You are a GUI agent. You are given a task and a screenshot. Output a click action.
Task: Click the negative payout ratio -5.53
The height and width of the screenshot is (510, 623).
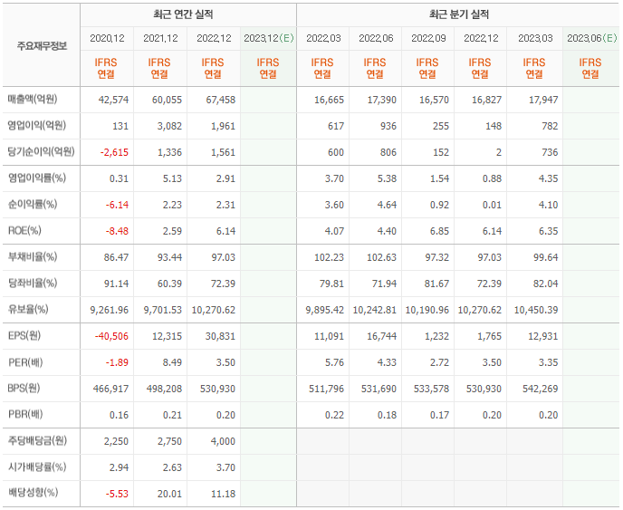coord(117,494)
